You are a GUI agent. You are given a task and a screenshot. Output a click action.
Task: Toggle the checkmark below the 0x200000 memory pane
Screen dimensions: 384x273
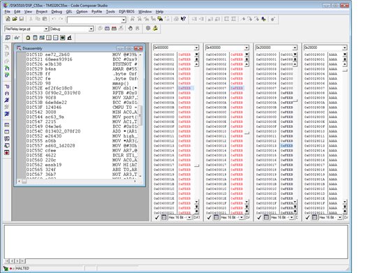(259, 217)
